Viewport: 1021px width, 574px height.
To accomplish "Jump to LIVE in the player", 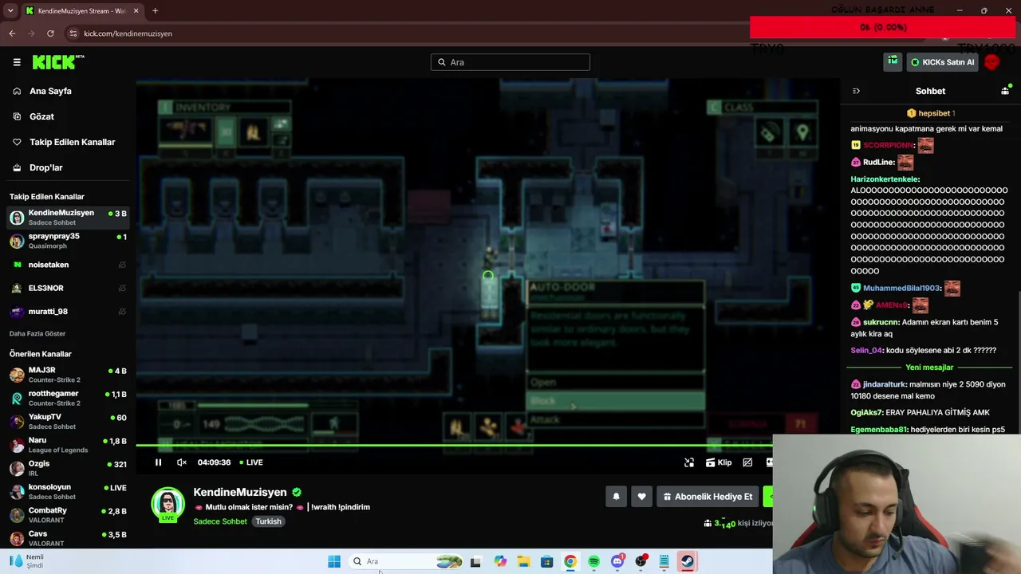I will pos(250,462).
